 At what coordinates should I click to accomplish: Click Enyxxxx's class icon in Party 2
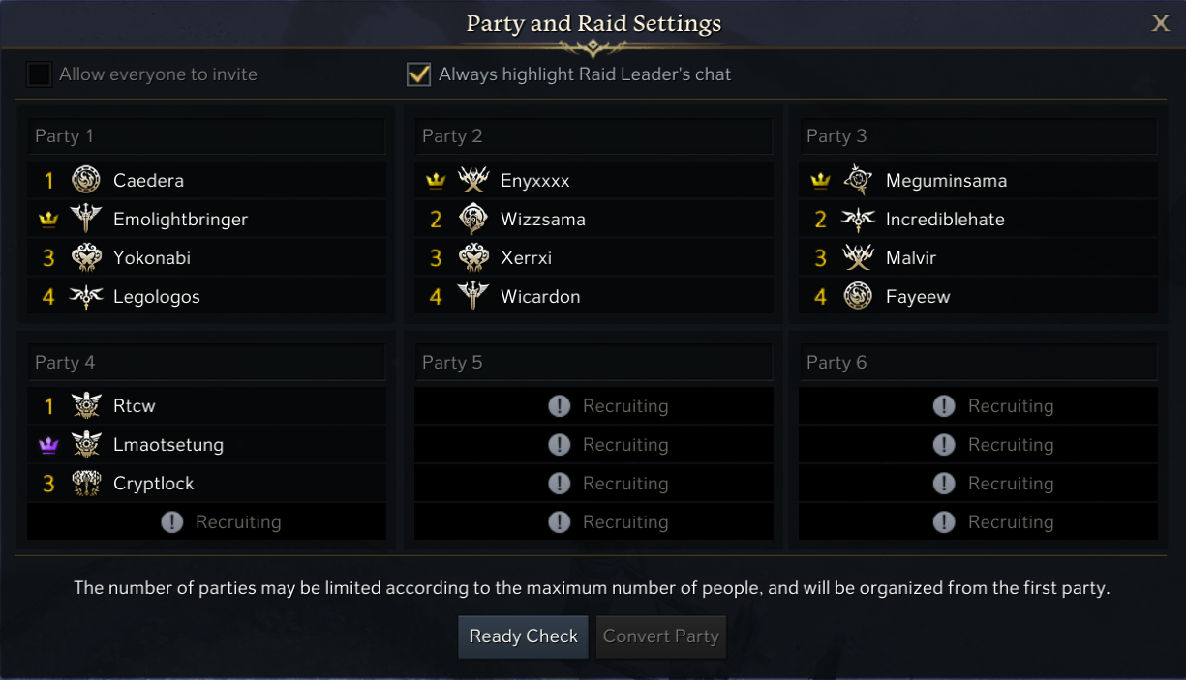(473, 180)
